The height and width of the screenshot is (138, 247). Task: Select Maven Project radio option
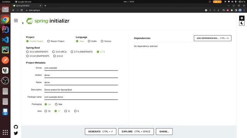pyautogui.click(x=56, y=41)
